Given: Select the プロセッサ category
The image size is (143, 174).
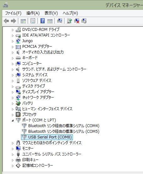Looking at the screenshot, I should click(x=29, y=115).
